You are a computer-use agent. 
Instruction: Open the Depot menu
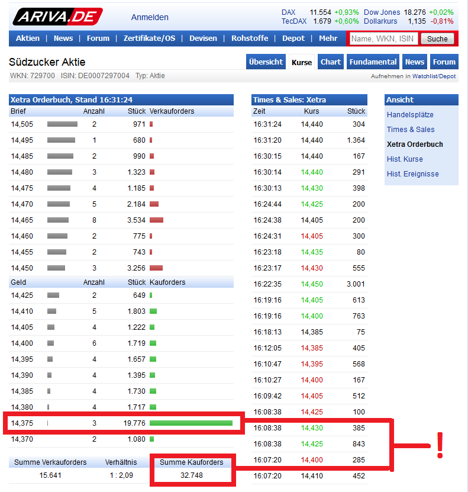click(x=293, y=38)
